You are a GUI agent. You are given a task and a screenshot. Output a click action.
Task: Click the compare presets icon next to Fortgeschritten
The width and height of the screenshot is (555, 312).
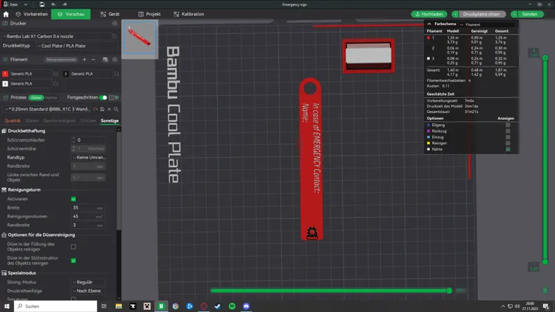pos(117,97)
